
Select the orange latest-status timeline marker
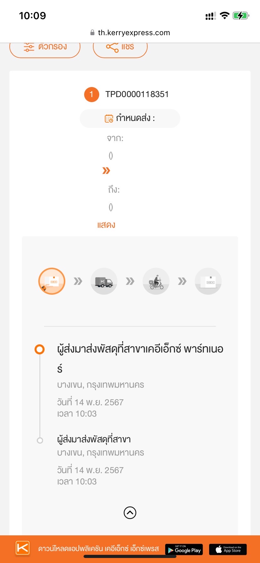40,349
